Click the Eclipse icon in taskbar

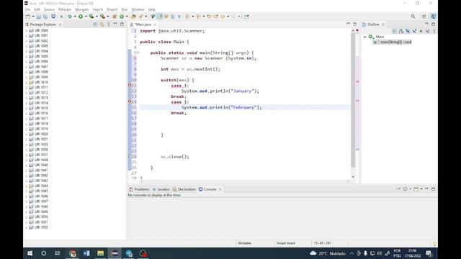click(115, 253)
